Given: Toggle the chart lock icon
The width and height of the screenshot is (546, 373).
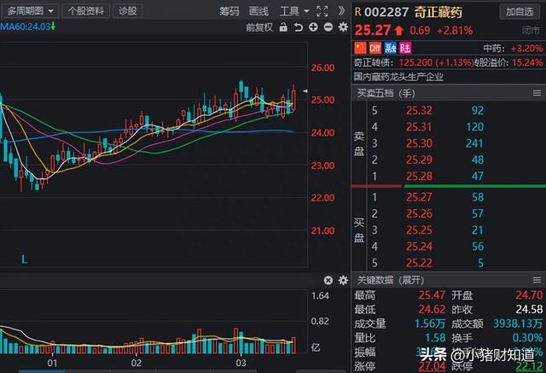Looking at the screenshot, I should 283,27.
